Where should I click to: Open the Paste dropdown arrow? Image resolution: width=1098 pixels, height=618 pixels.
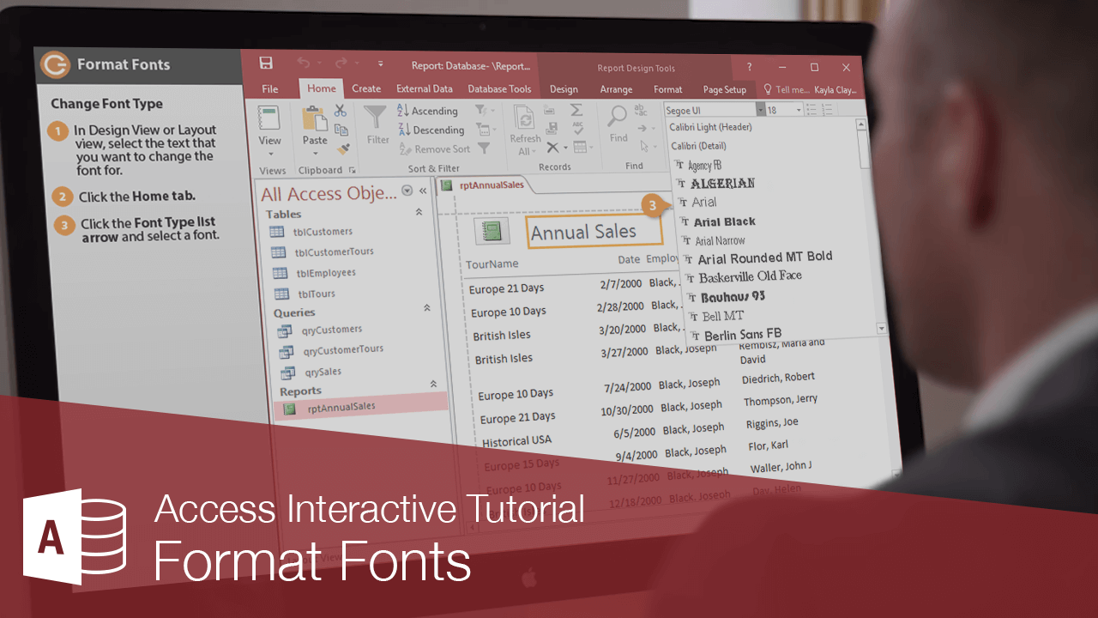click(315, 154)
